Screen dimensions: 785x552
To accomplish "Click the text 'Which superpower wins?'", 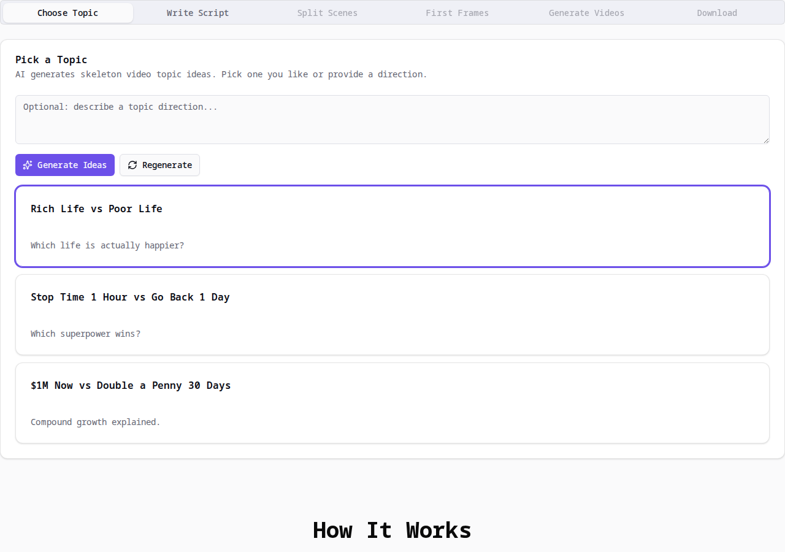I will pos(85,334).
